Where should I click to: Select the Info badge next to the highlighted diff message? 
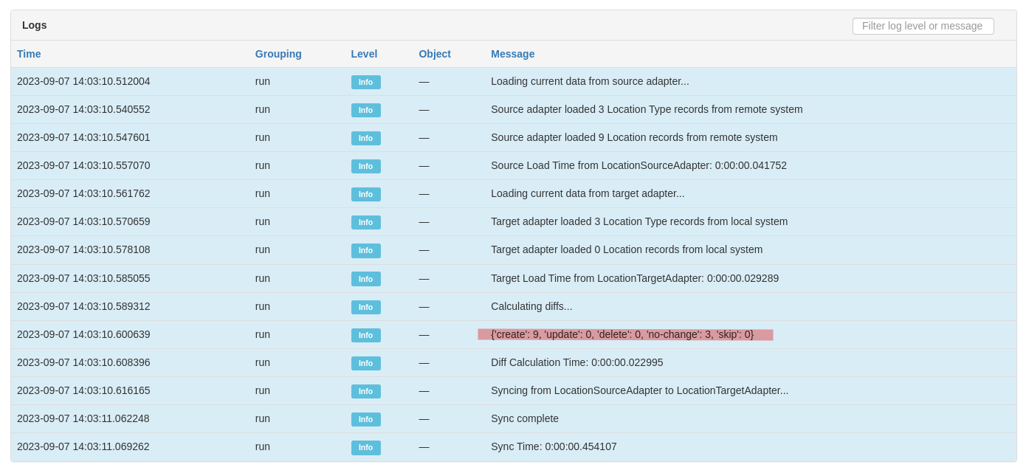[365, 335]
